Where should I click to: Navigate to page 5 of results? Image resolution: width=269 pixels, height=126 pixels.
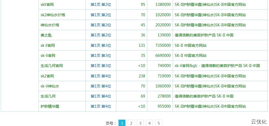[x=159, y=123]
